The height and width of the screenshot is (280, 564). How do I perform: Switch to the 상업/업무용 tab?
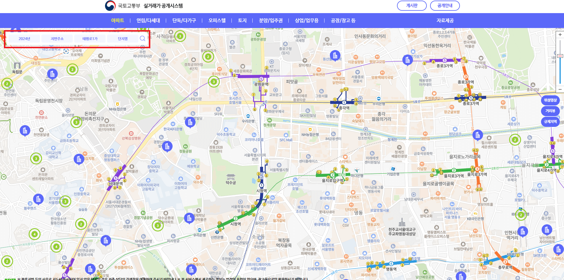tap(307, 21)
